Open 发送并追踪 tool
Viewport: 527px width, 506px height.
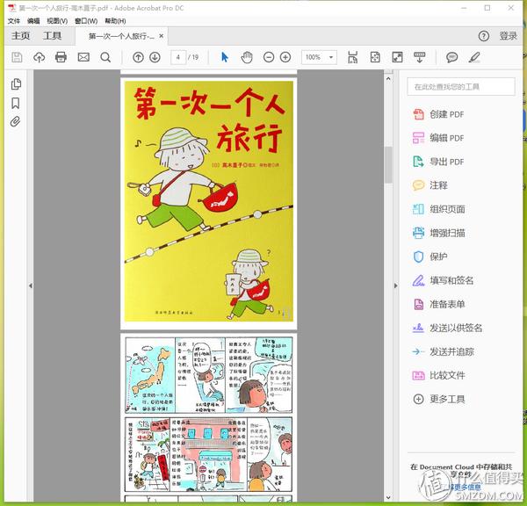[x=443, y=351]
